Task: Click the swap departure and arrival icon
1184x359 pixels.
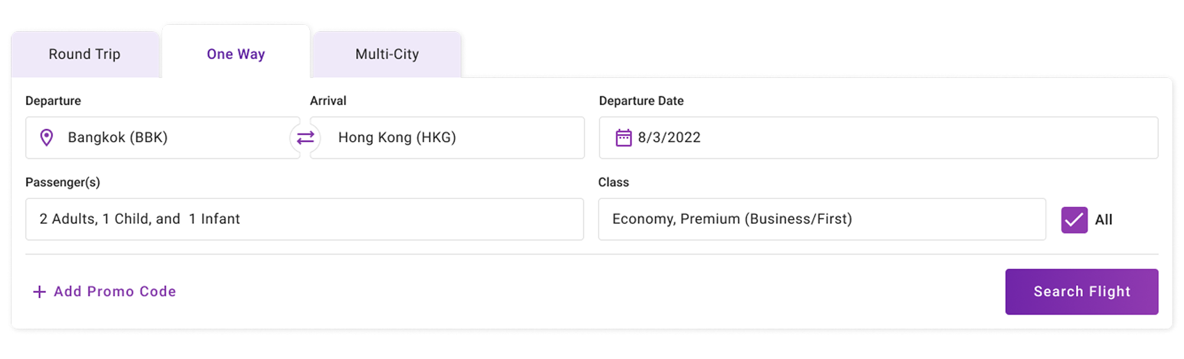Action: 305,138
